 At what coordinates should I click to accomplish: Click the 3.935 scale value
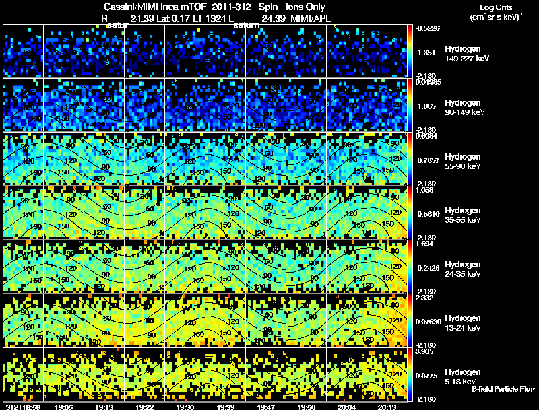(x=425, y=351)
